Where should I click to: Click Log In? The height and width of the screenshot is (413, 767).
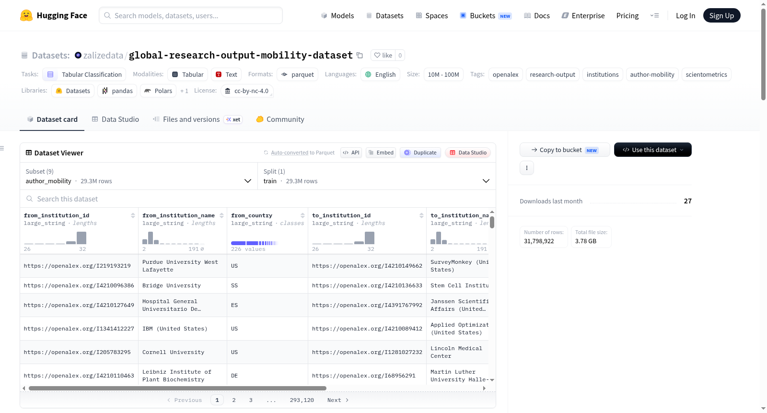[686, 15]
